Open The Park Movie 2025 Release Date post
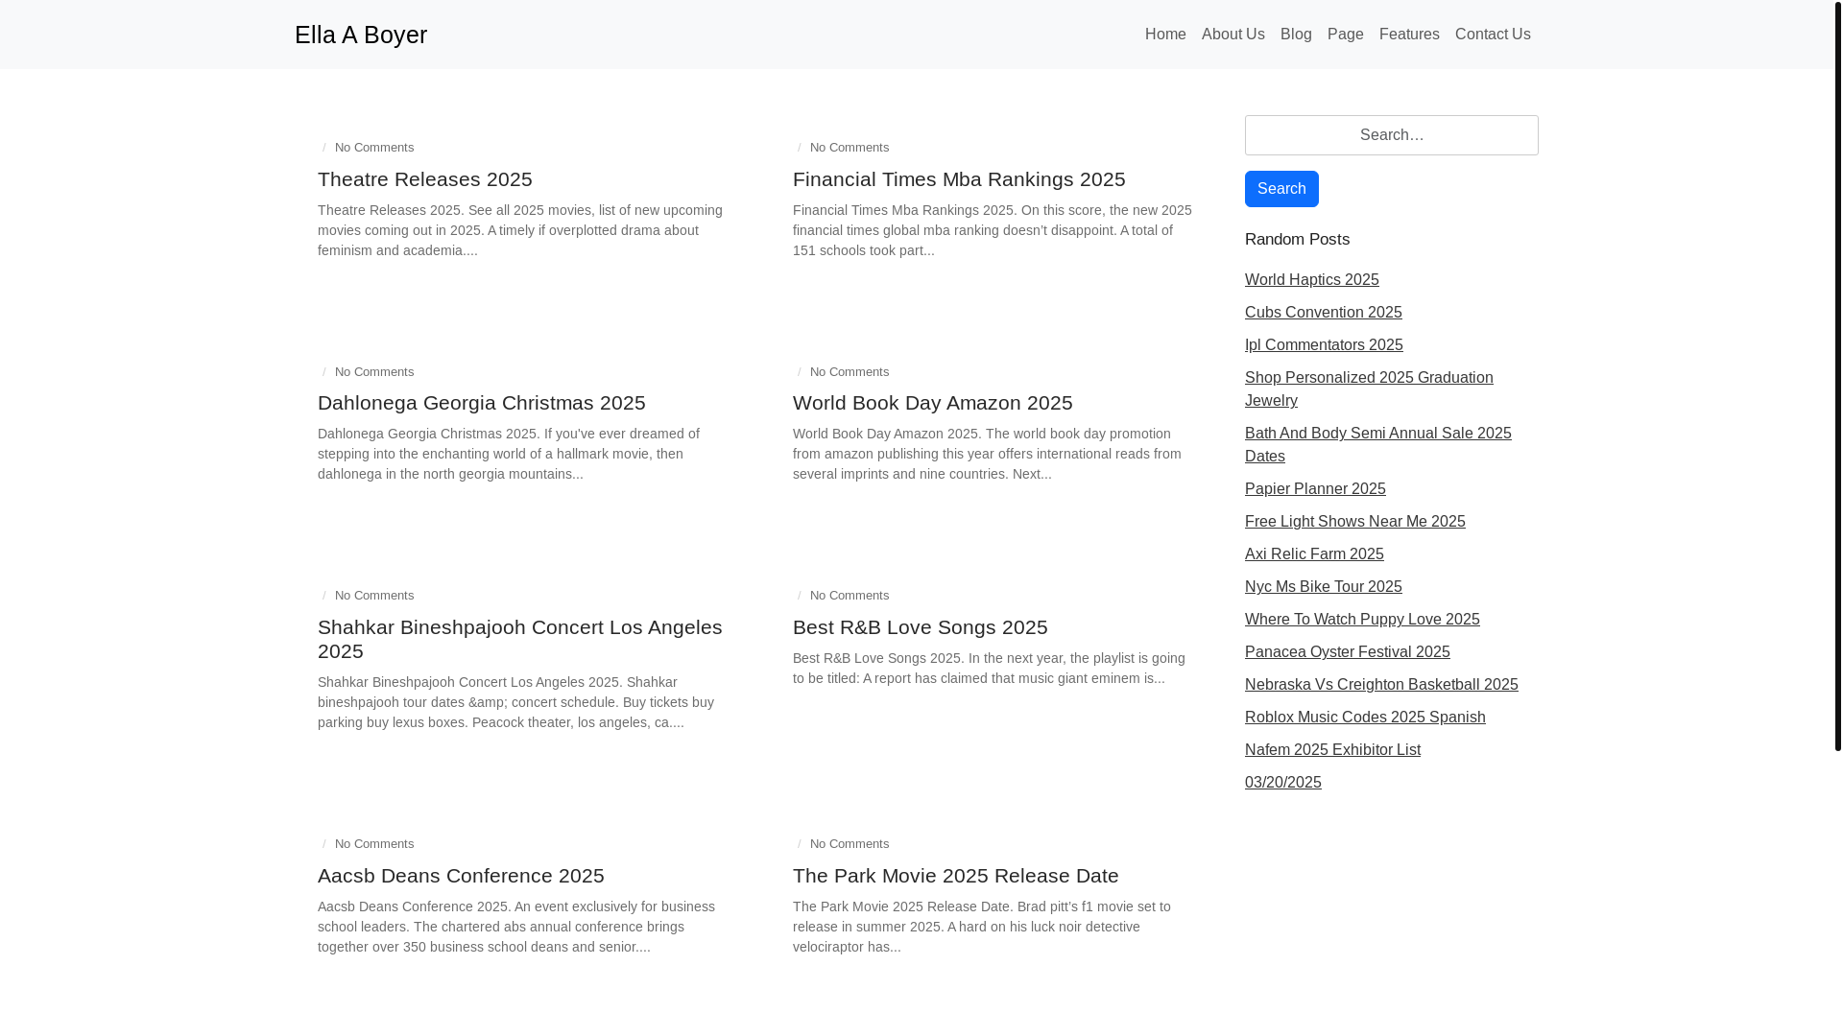The height and width of the screenshot is (1036, 1843). [x=956, y=876]
